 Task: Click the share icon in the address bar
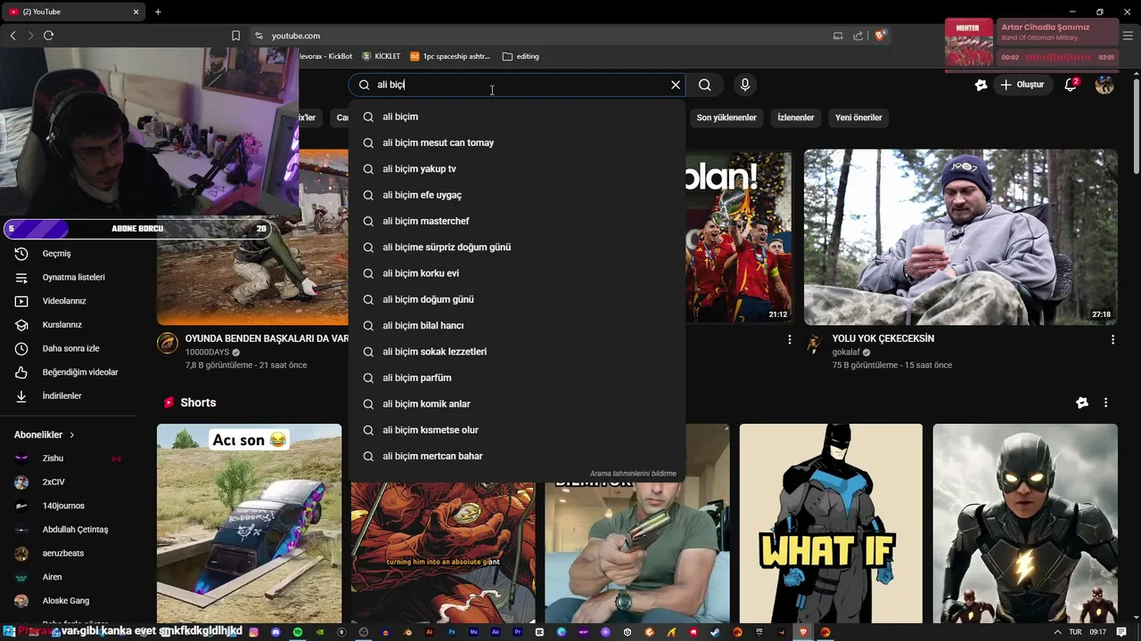858,36
